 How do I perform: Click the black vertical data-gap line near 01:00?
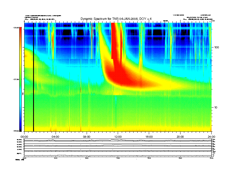pyautogui.click(x=33, y=77)
